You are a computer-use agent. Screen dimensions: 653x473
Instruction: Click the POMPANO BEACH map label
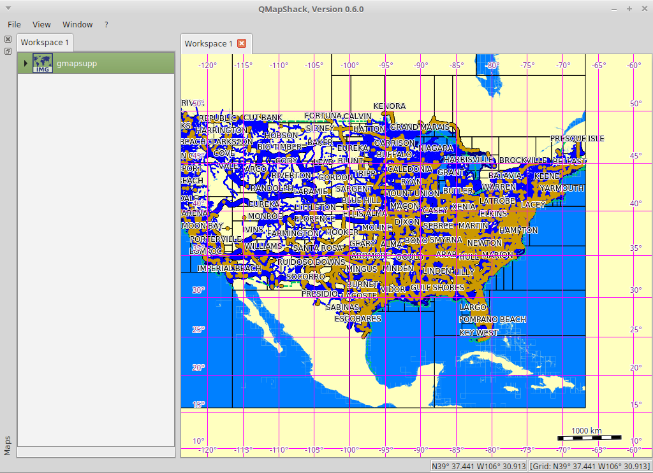[492, 319]
